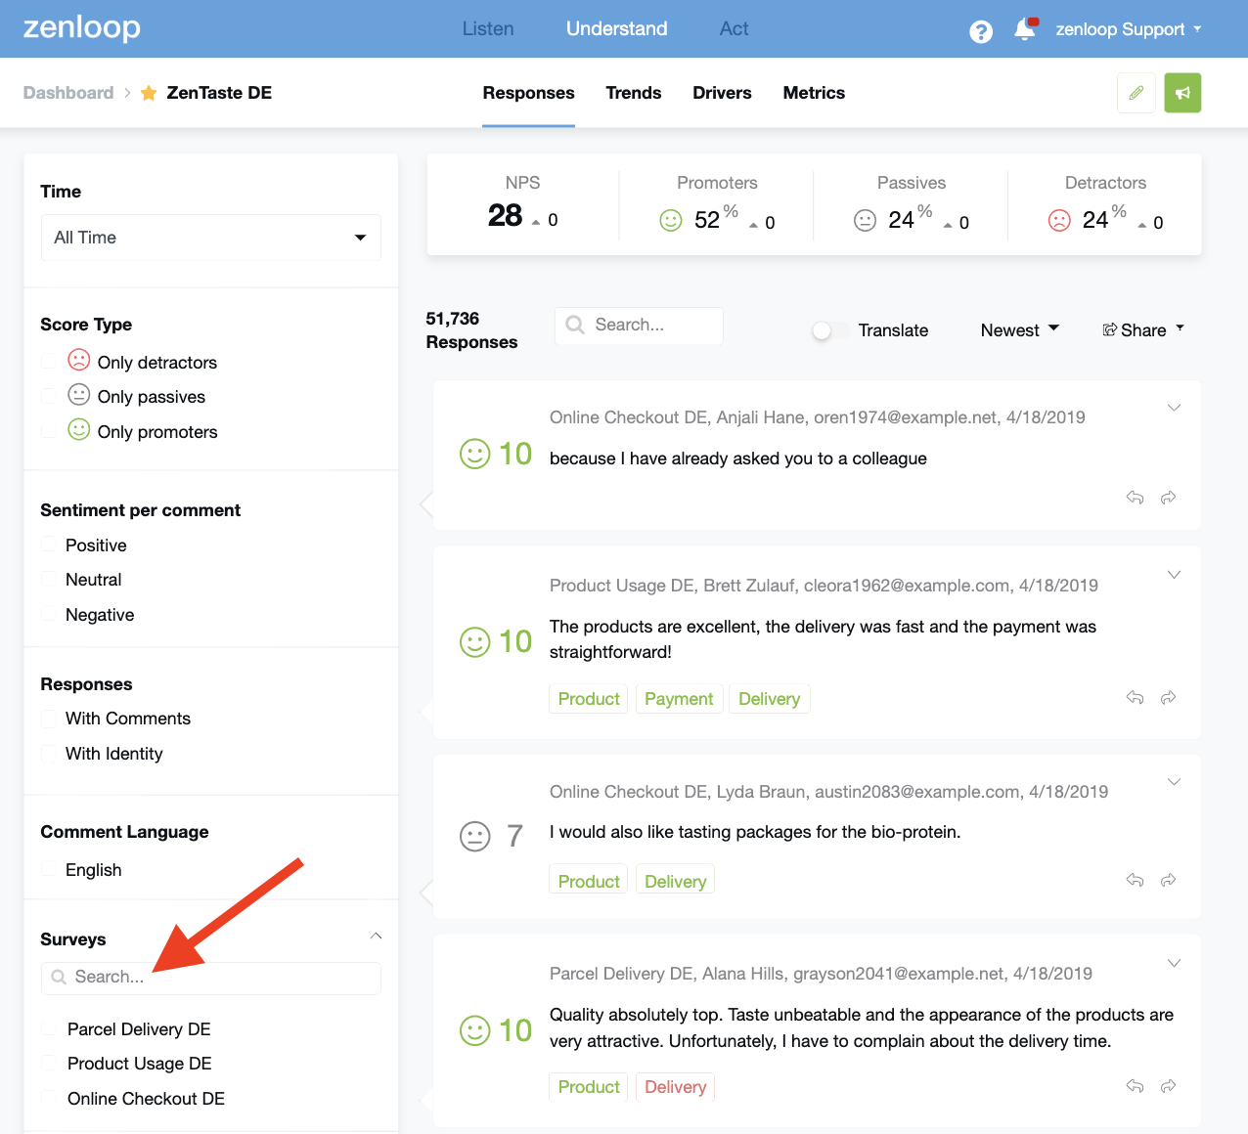Go to Listen menu
The width and height of the screenshot is (1248, 1134).
coord(488,29)
